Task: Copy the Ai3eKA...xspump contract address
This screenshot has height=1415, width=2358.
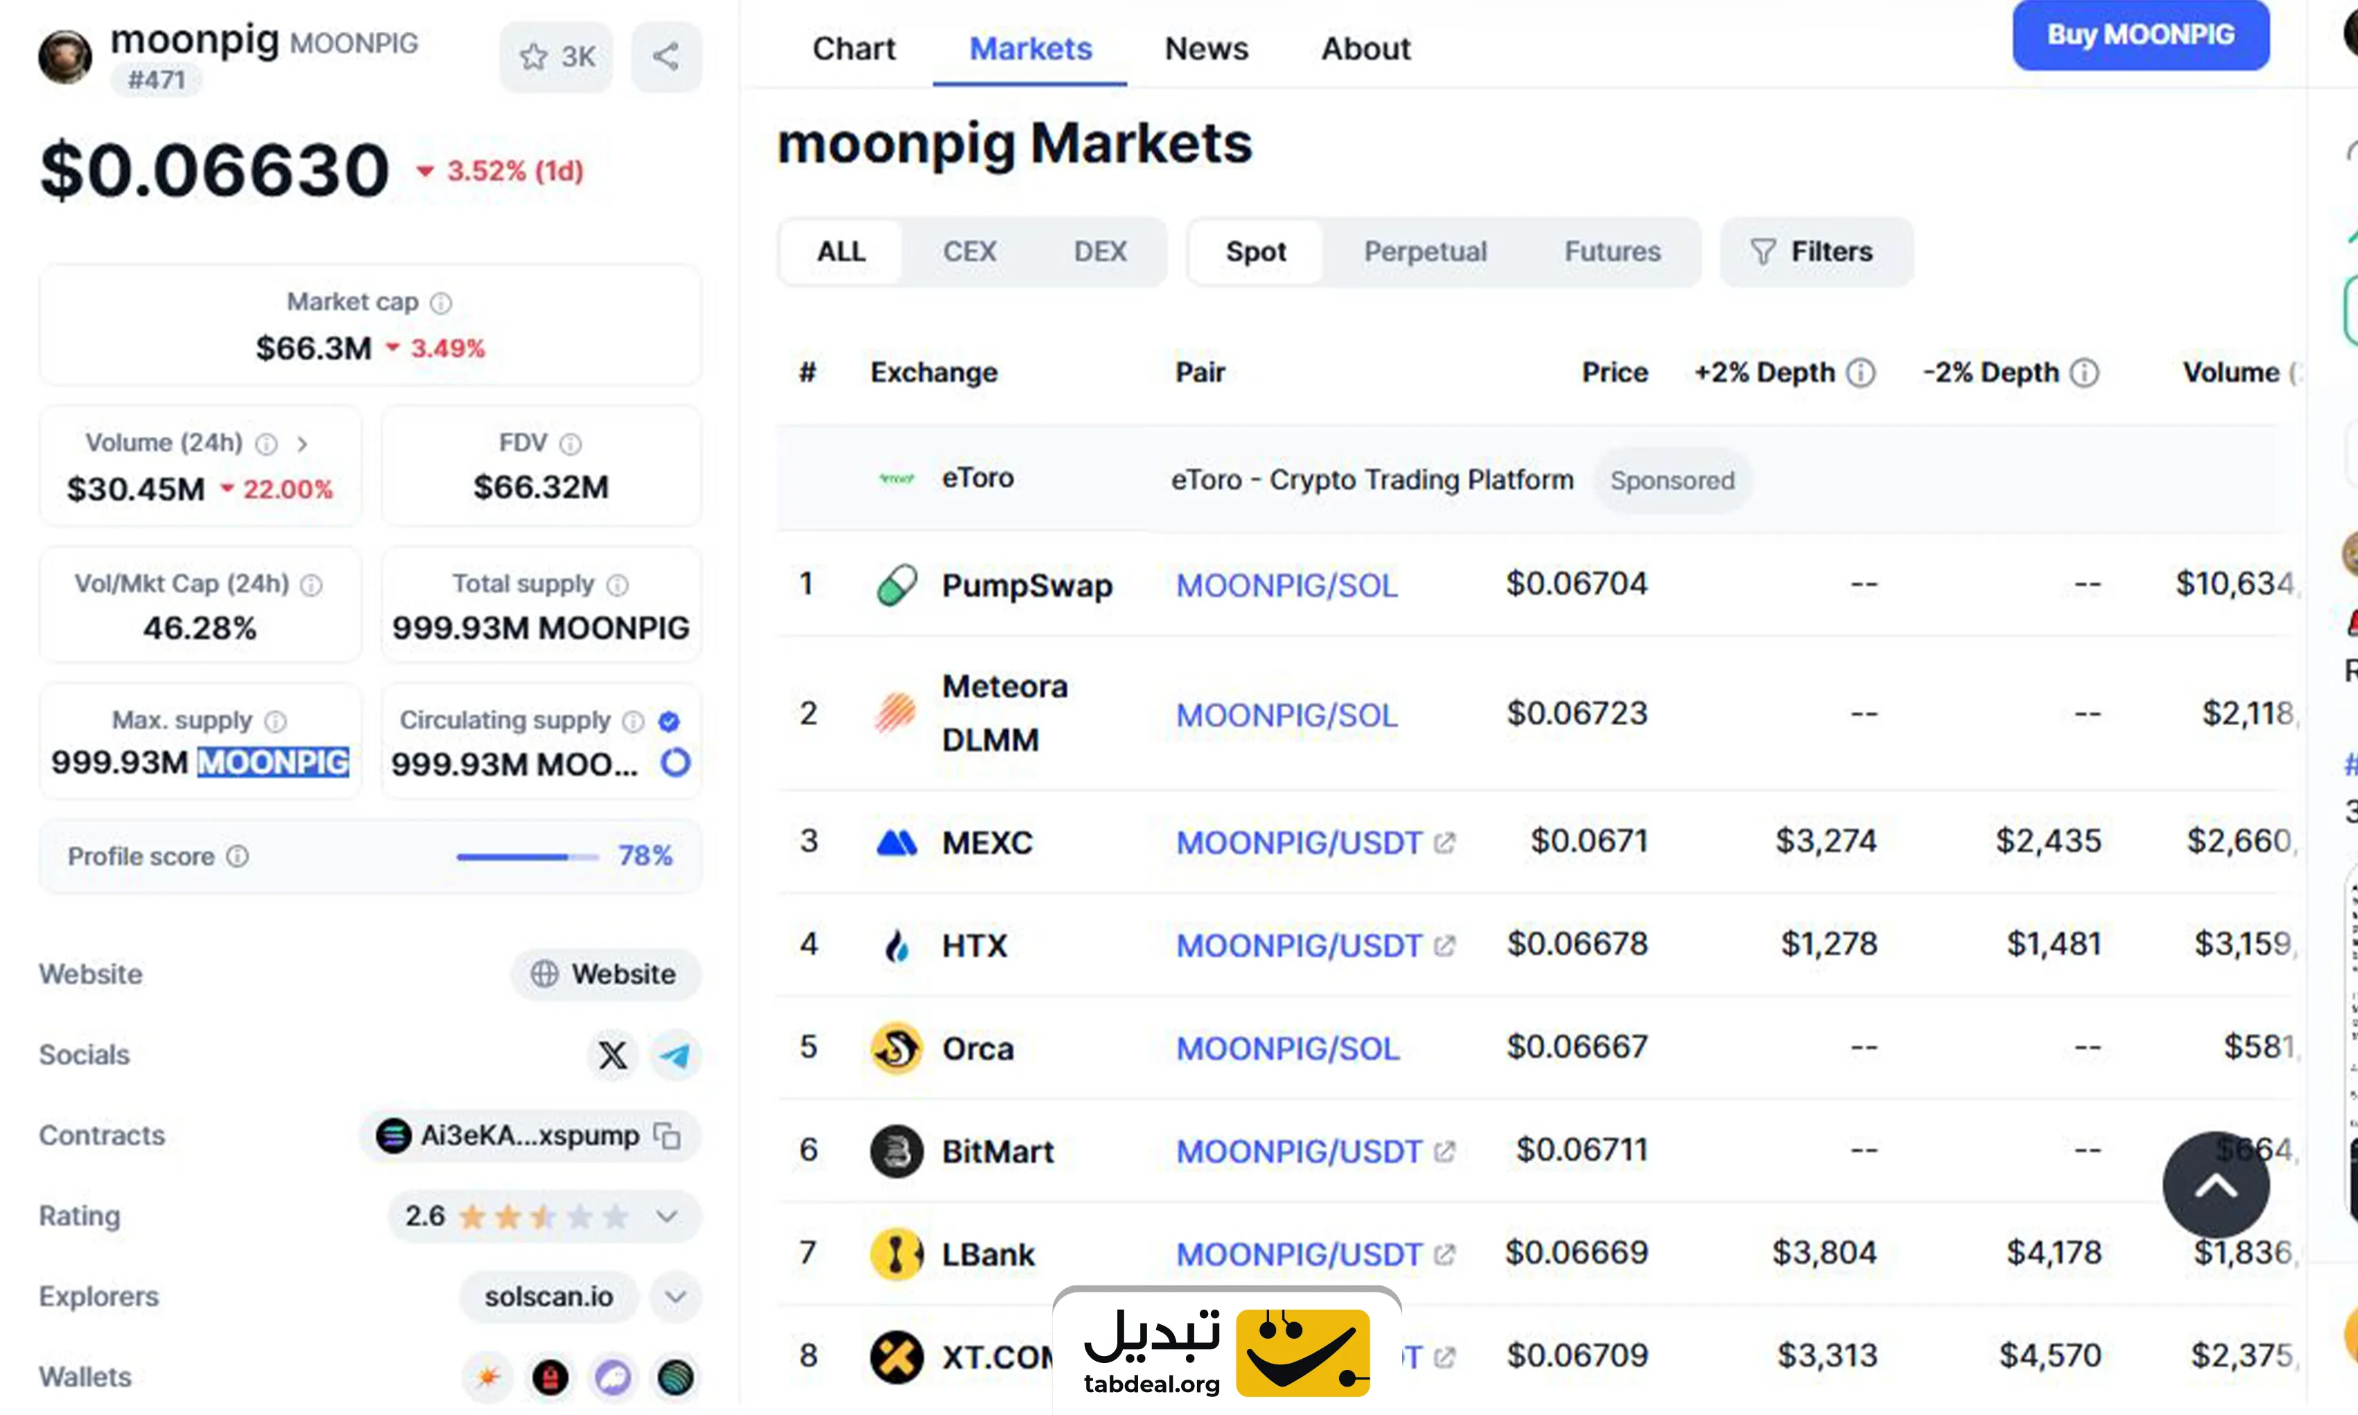Action: pyautogui.click(x=667, y=1136)
